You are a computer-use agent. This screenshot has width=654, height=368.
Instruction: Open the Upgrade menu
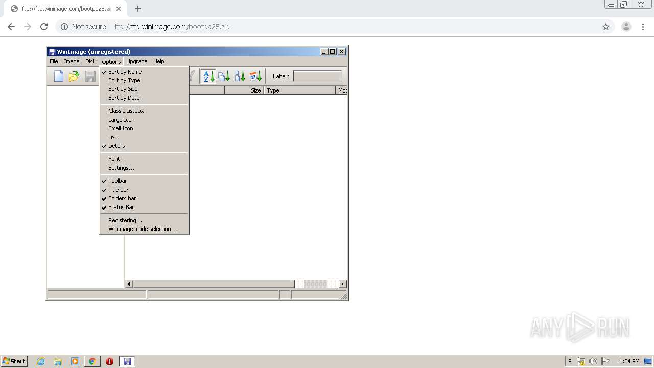136,61
